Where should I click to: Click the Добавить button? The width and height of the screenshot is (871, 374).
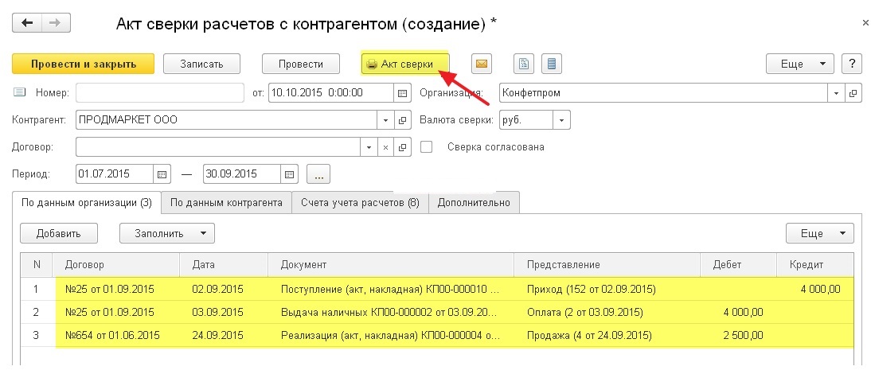point(59,233)
